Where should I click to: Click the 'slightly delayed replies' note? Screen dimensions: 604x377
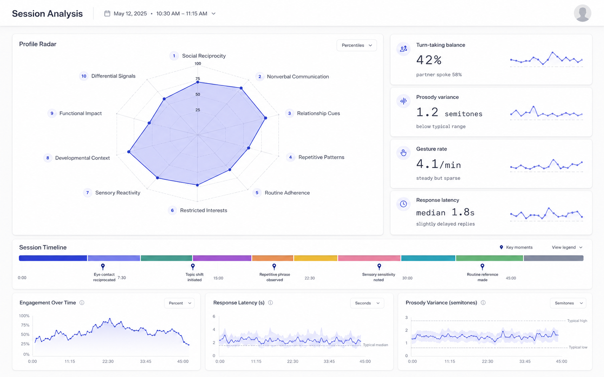445,224
